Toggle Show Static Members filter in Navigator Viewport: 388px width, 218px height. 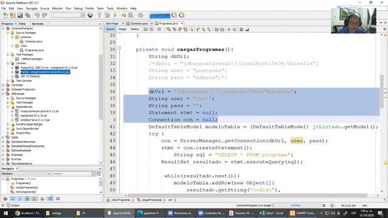pos(20,199)
